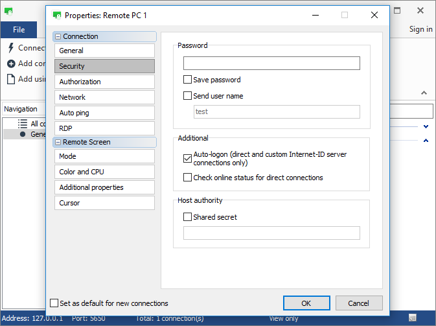The image size is (436, 326).
Task: Click the status bar icon at right
Action: tap(412, 318)
